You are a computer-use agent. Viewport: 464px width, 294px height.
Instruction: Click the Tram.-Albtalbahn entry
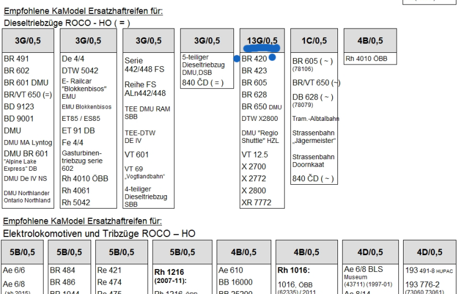click(315, 119)
